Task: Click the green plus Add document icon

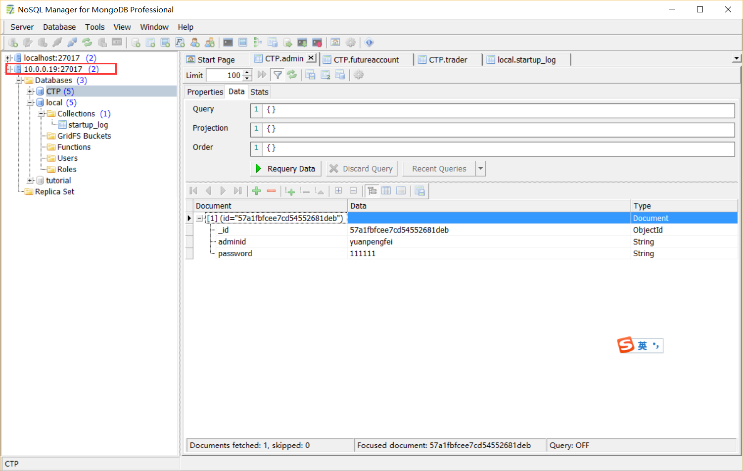Action: coord(256,191)
